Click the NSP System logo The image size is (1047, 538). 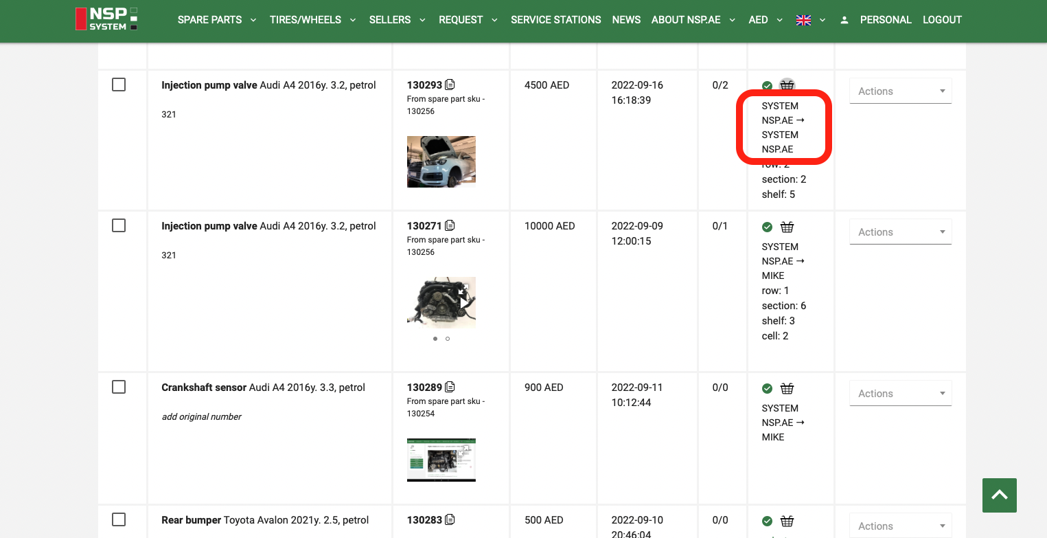click(106, 19)
